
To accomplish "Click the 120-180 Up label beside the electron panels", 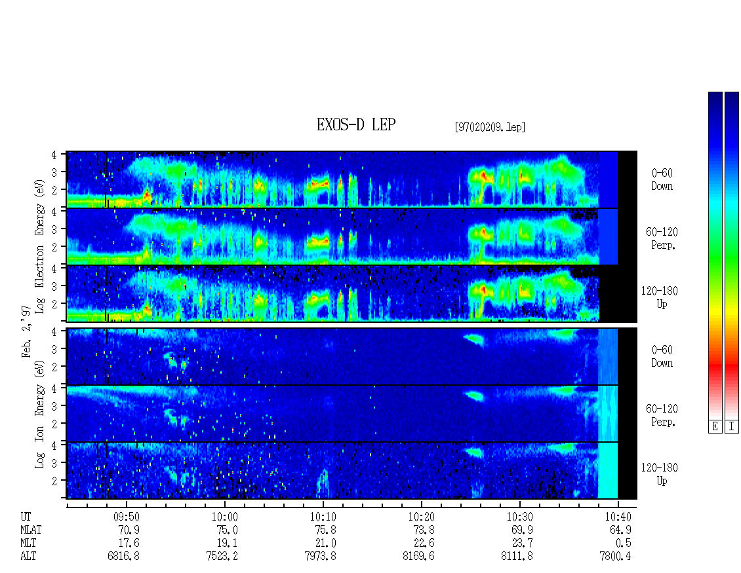I will pyautogui.click(x=659, y=298).
